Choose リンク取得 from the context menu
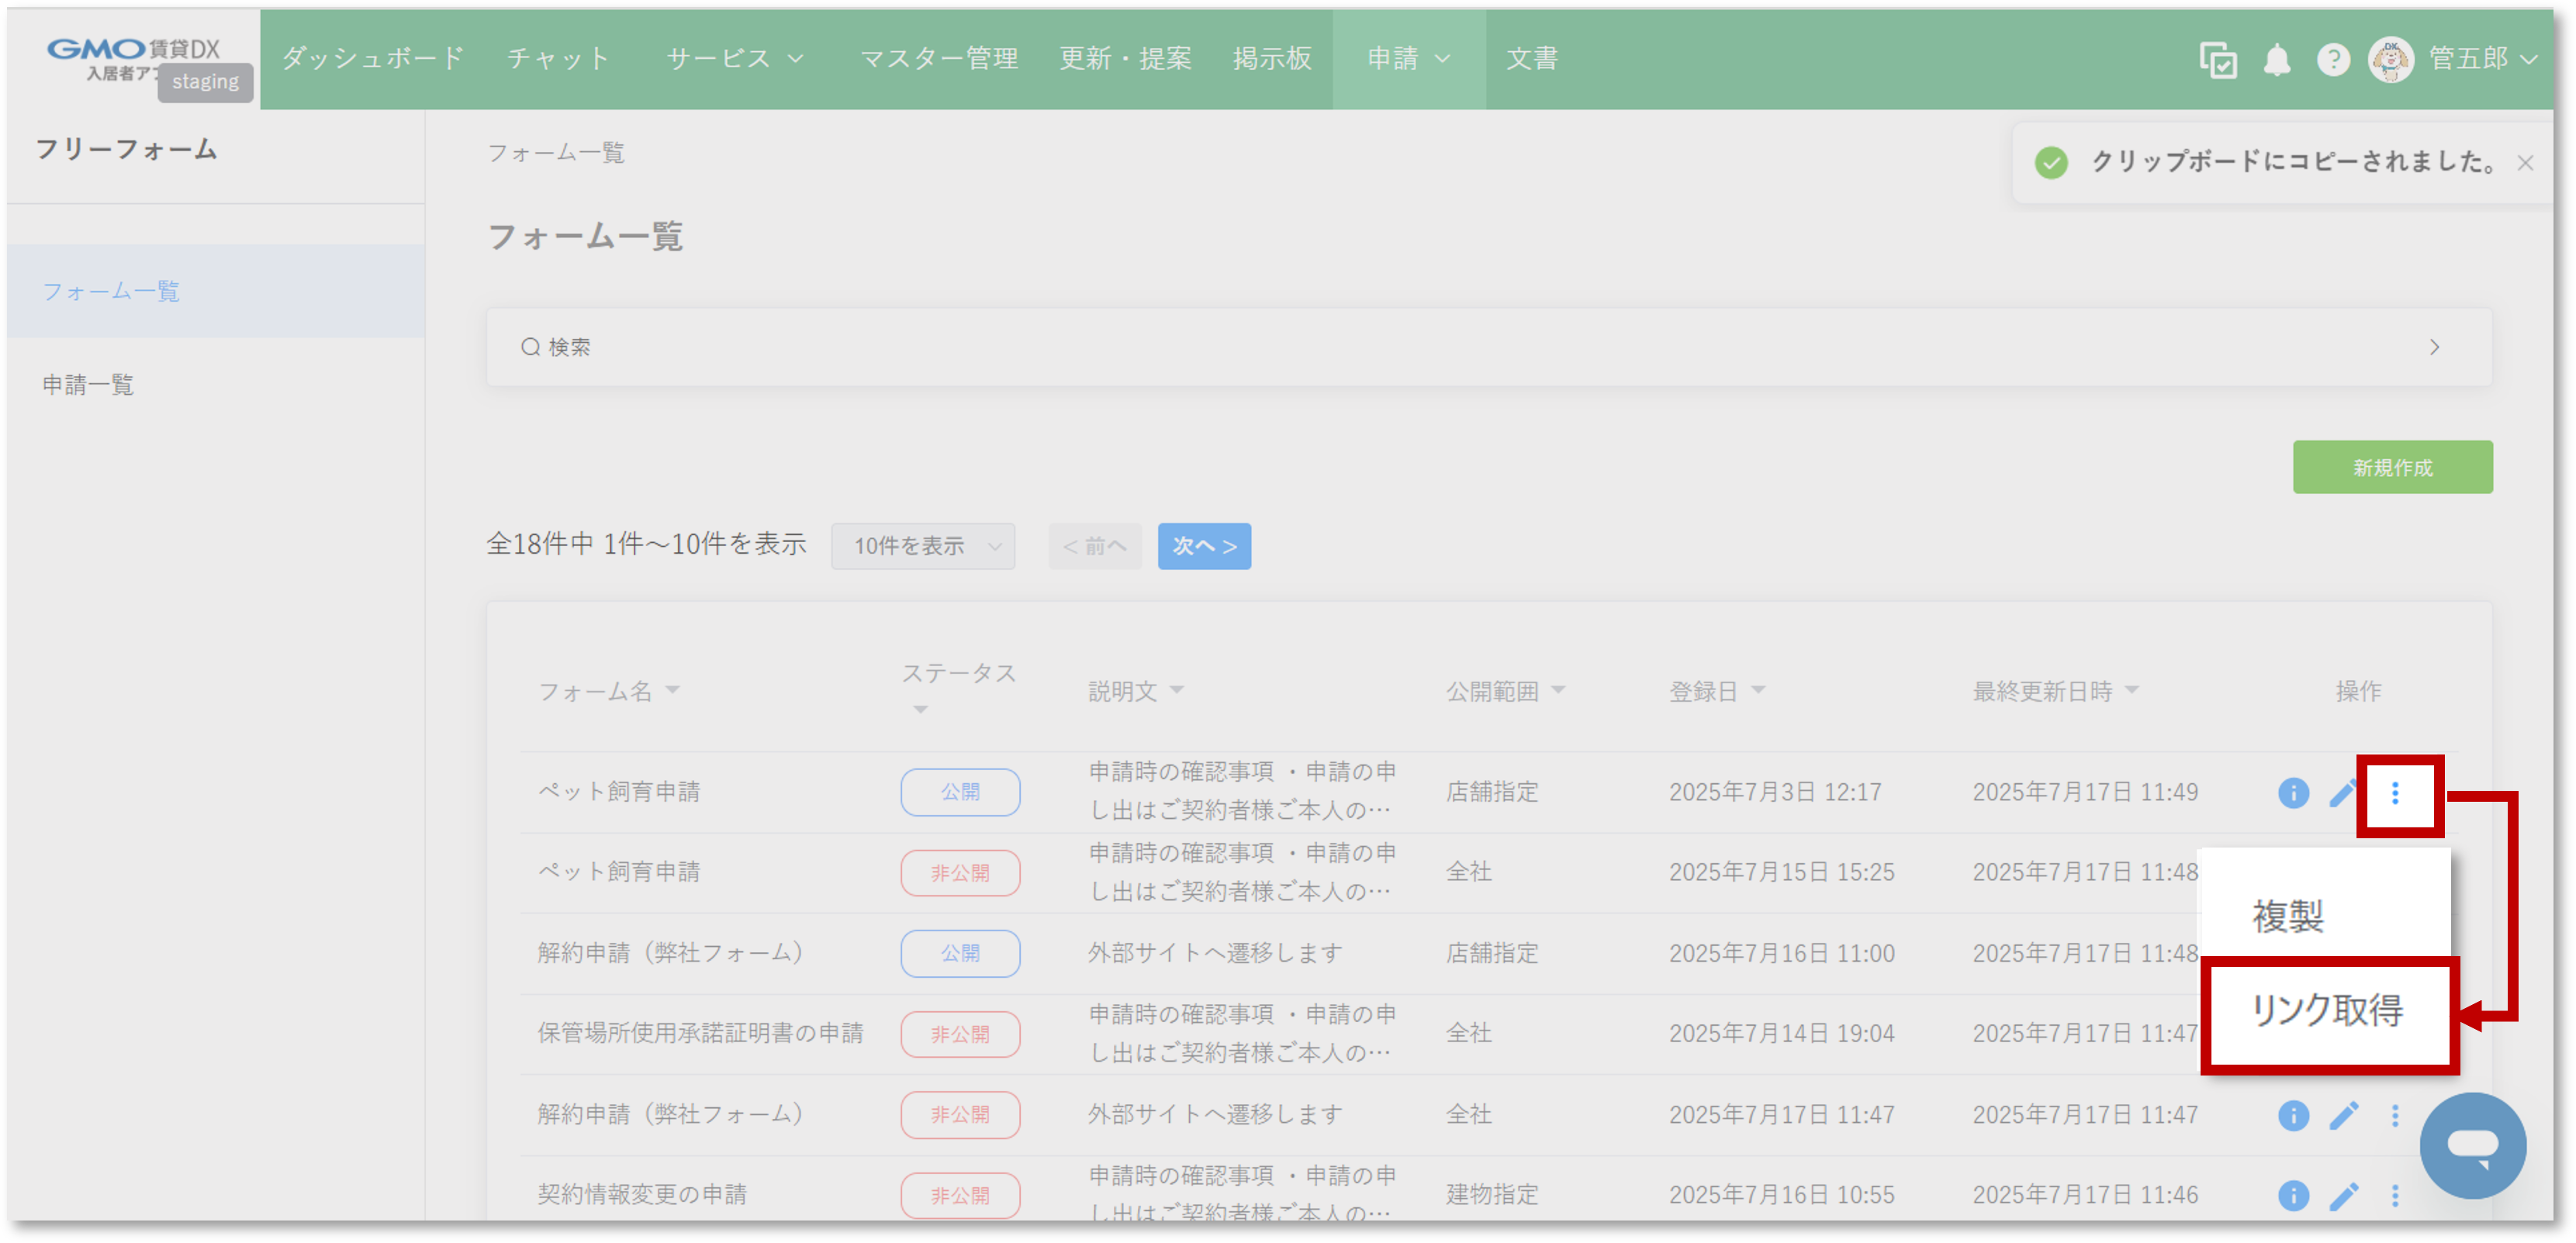 pos(2328,1012)
